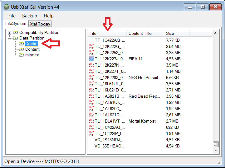225x168 pixels.
Task: Select the VC_35BHBAO file row
Action: [x=150, y=146]
